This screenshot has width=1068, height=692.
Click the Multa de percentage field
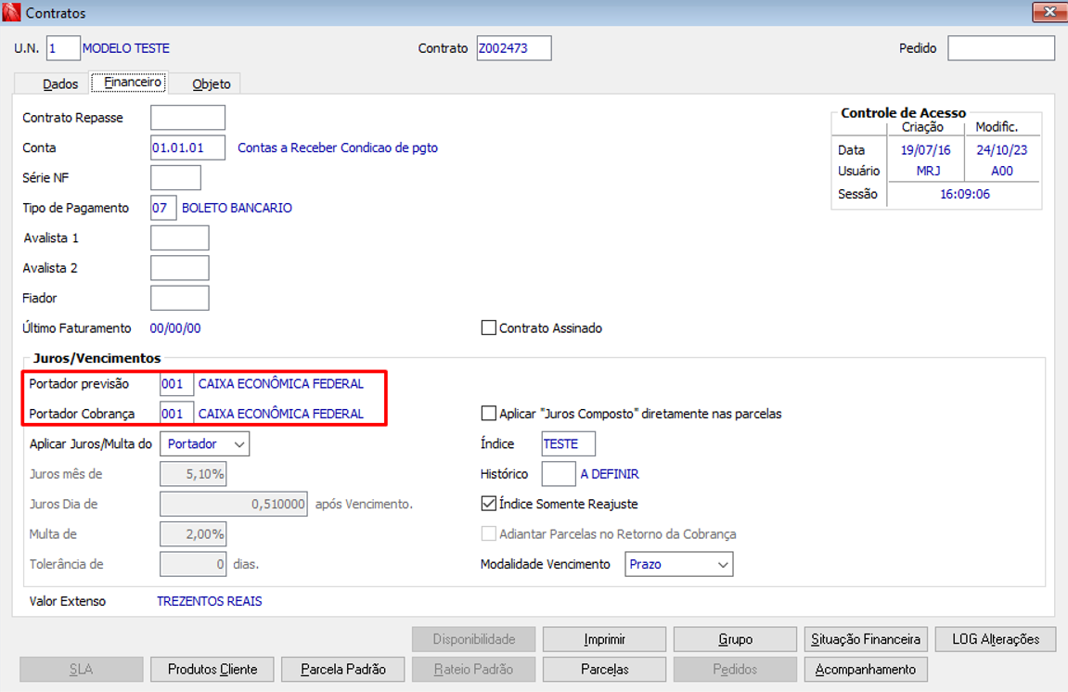click(193, 533)
